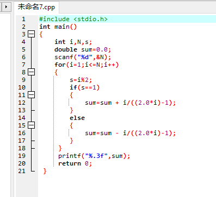Click the s=i%2; statement
The width and height of the screenshot is (216, 197).
tap(81, 80)
